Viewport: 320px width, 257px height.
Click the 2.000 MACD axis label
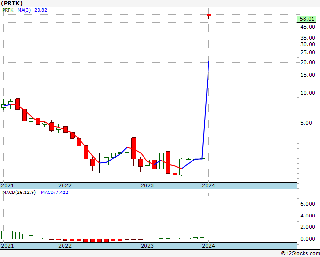(308, 227)
